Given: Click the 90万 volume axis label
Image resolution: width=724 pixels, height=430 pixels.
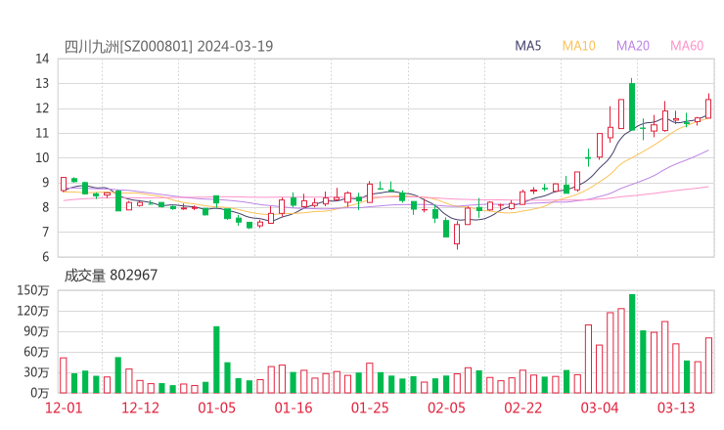Looking at the screenshot, I should [36, 331].
